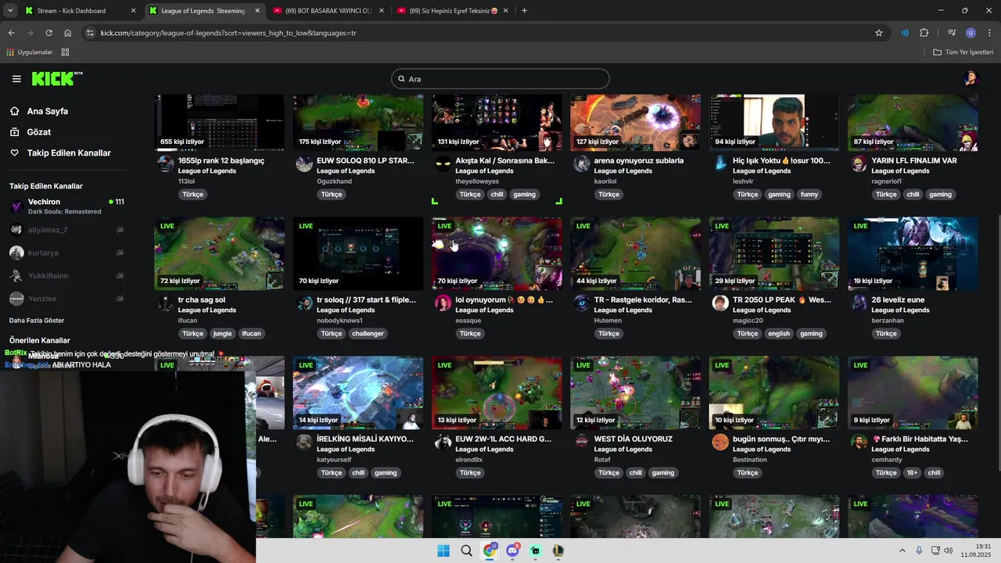Click magicc20 streamer avatar

pos(720,303)
